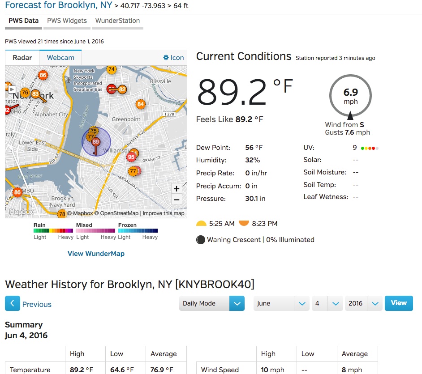Click the Humidity value 32%

253,160
